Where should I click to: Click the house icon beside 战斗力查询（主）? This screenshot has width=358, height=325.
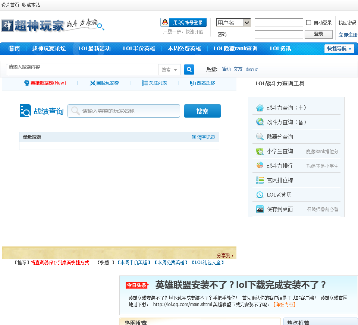260,108
